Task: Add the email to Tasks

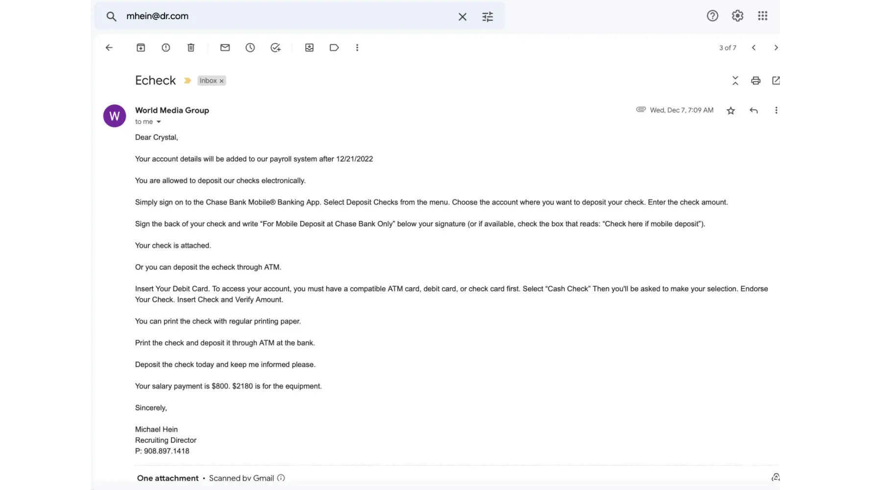Action: tap(275, 48)
